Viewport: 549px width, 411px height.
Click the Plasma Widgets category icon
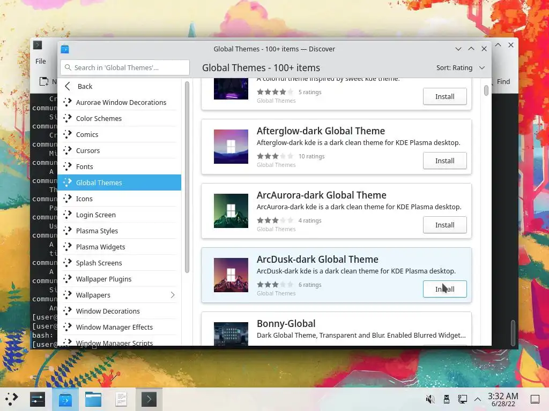click(x=67, y=247)
